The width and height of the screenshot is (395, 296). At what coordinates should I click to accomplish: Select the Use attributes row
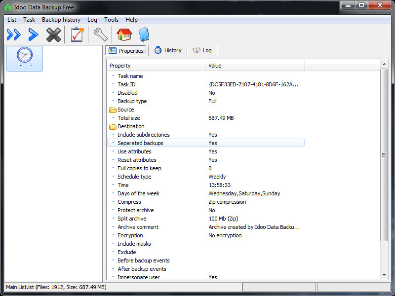[x=206, y=151]
